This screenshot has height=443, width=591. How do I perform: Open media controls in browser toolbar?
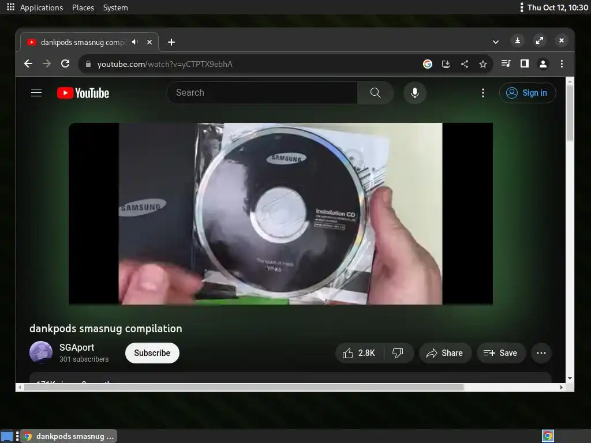coord(506,63)
